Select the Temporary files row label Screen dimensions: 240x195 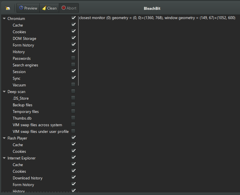pos(26,112)
